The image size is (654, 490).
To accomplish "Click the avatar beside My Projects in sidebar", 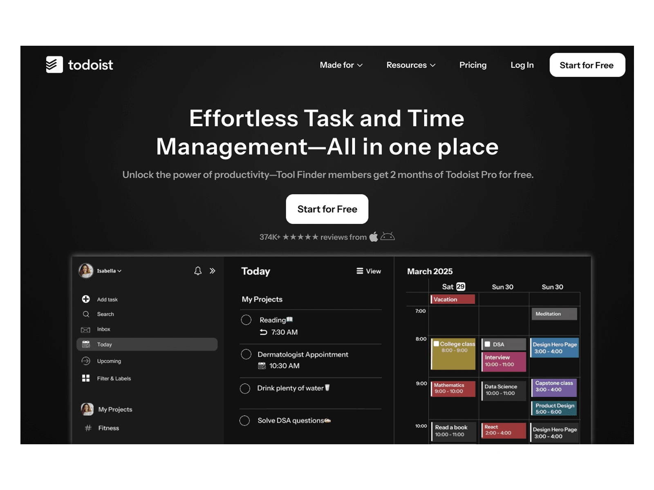I will [87, 409].
